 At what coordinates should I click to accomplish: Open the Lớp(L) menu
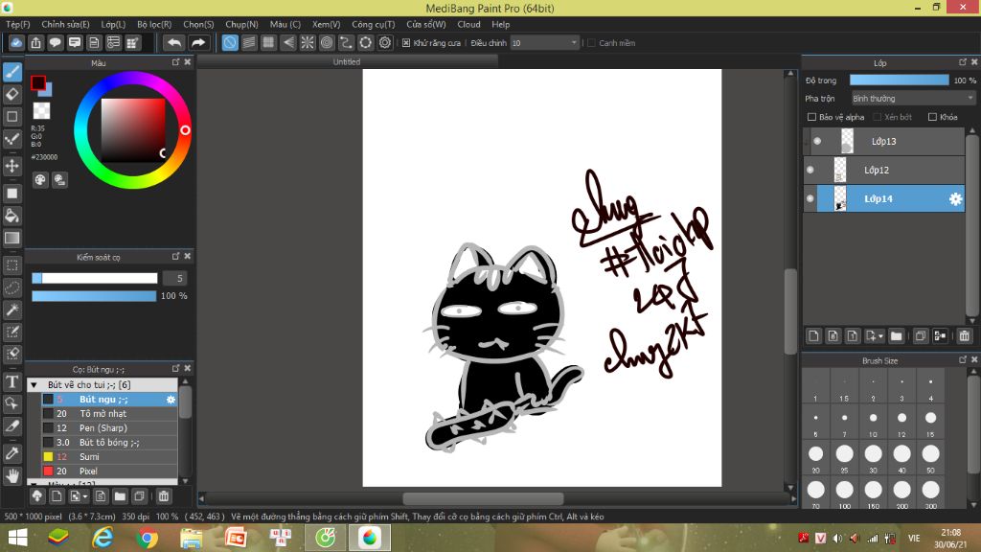[113, 24]
